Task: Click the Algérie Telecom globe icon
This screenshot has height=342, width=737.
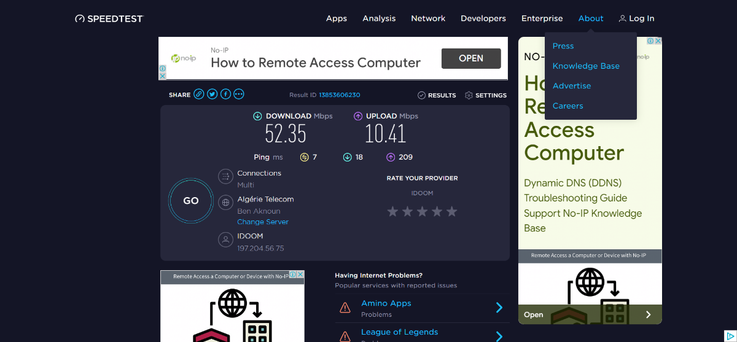Action: [x=225, y=202]
